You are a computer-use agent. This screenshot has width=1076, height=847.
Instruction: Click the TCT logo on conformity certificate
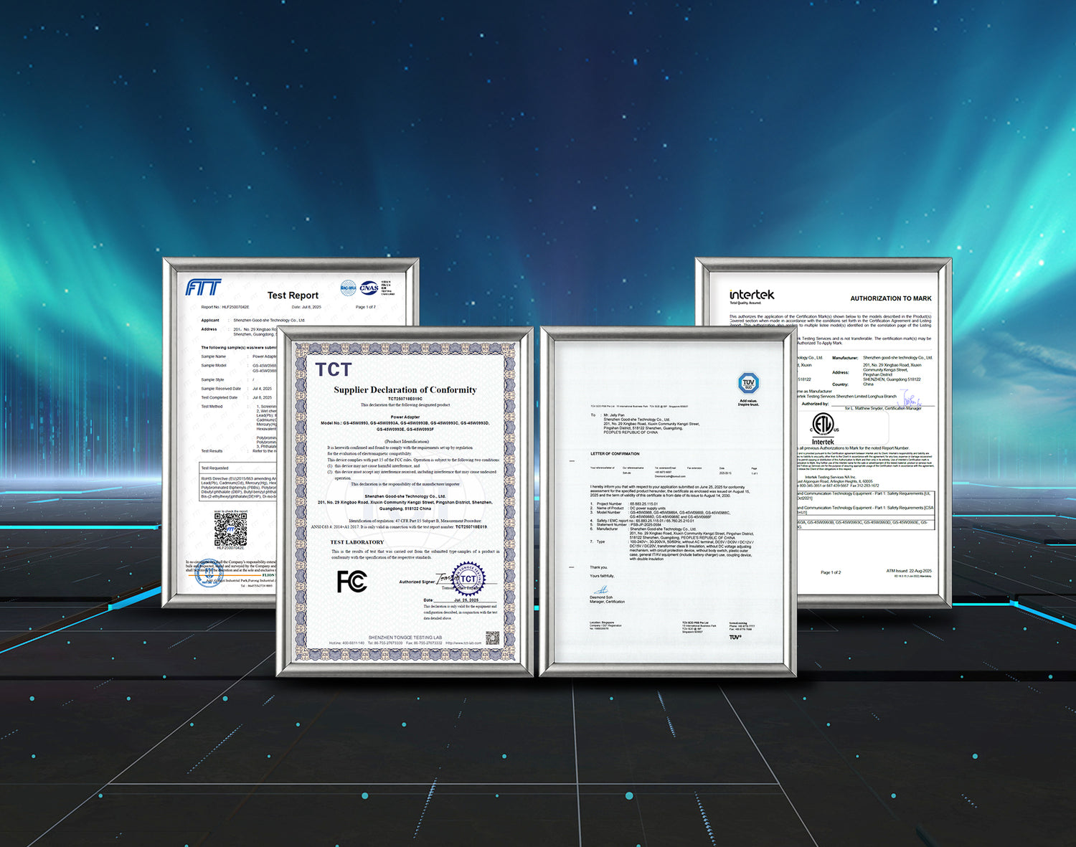tap(334, 369)
